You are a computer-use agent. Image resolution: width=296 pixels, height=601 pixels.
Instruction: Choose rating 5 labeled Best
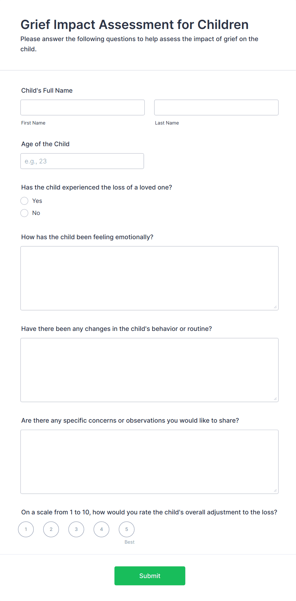[127, 529]
